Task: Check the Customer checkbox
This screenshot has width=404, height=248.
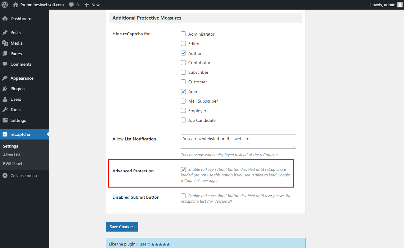Action: click(183, 82)
